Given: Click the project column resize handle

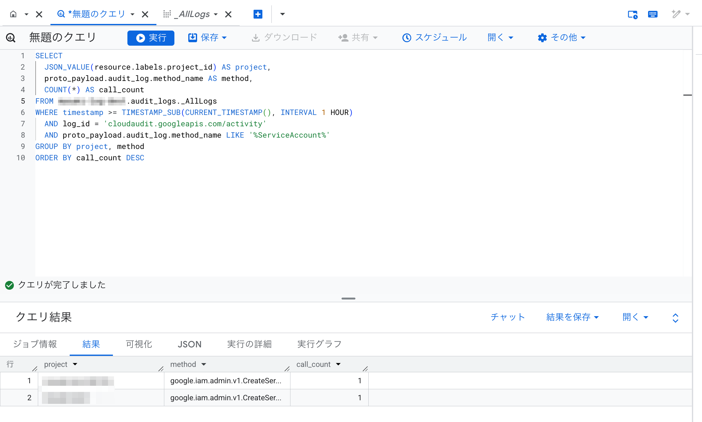Looking at the screenshot, I should pyautogui.click(x=161, y=368).
